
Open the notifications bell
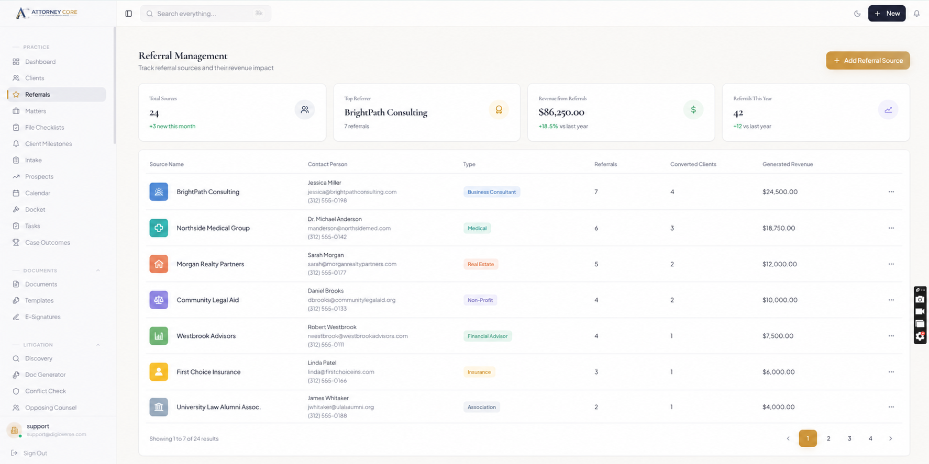(916, 14)
